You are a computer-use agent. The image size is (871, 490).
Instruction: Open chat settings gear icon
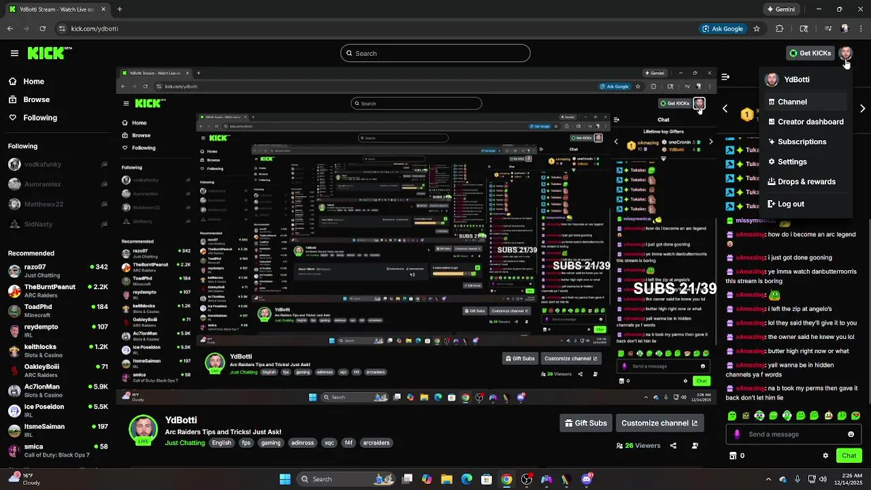coord(825,456)
